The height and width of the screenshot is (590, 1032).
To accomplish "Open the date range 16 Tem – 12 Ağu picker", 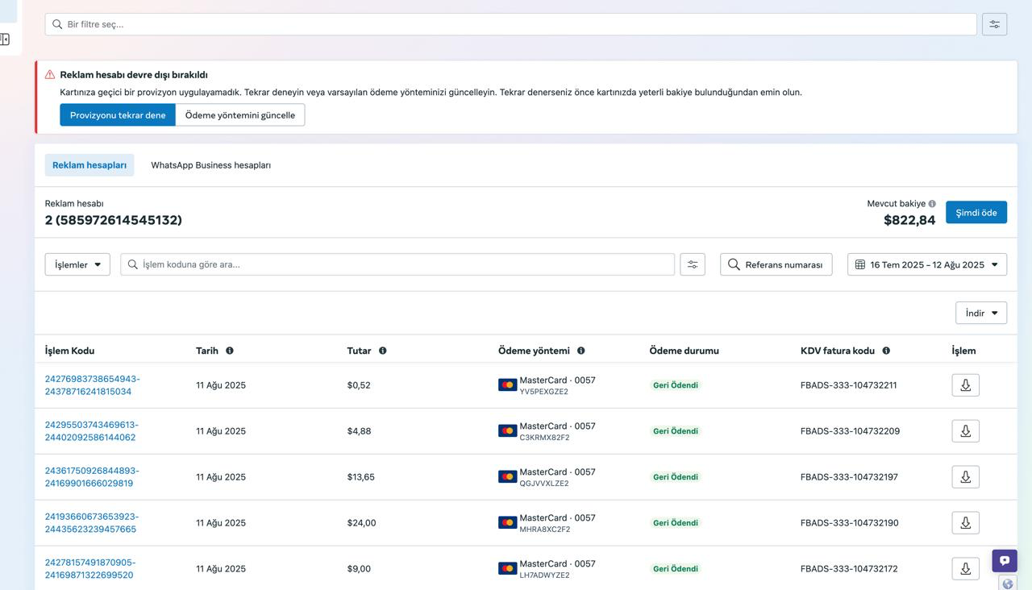I will 927,264.
